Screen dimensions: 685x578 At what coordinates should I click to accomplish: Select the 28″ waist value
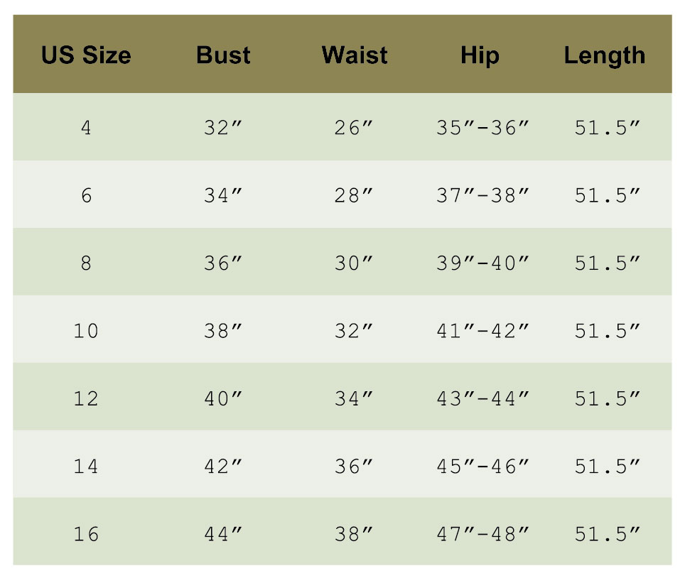[x=354, y=196]
